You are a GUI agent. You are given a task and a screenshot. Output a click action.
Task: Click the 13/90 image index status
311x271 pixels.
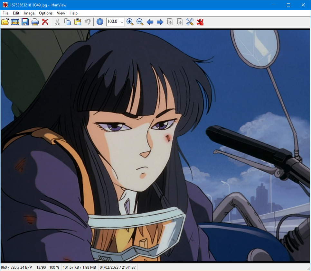[x=41, y=267]
